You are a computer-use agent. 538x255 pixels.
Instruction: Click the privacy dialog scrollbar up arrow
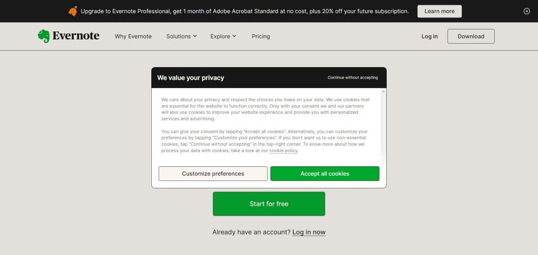(383, 91)
